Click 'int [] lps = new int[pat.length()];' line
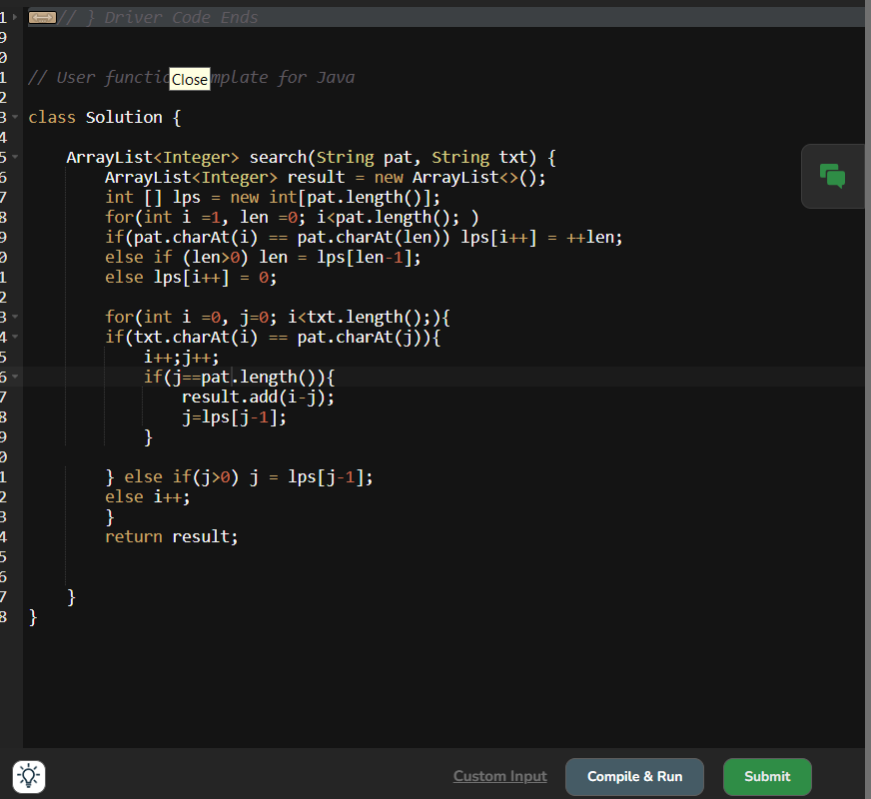Viewport: 871px width, 799px height. pos(273,197)
